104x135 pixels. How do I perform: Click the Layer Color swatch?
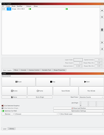(78, 60)
